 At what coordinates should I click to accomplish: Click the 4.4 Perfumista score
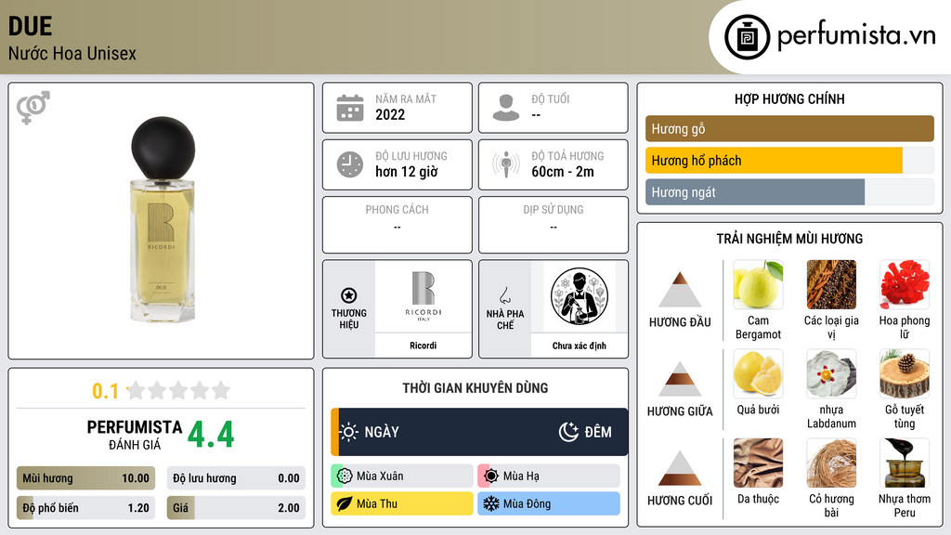[x=211, y=435]
